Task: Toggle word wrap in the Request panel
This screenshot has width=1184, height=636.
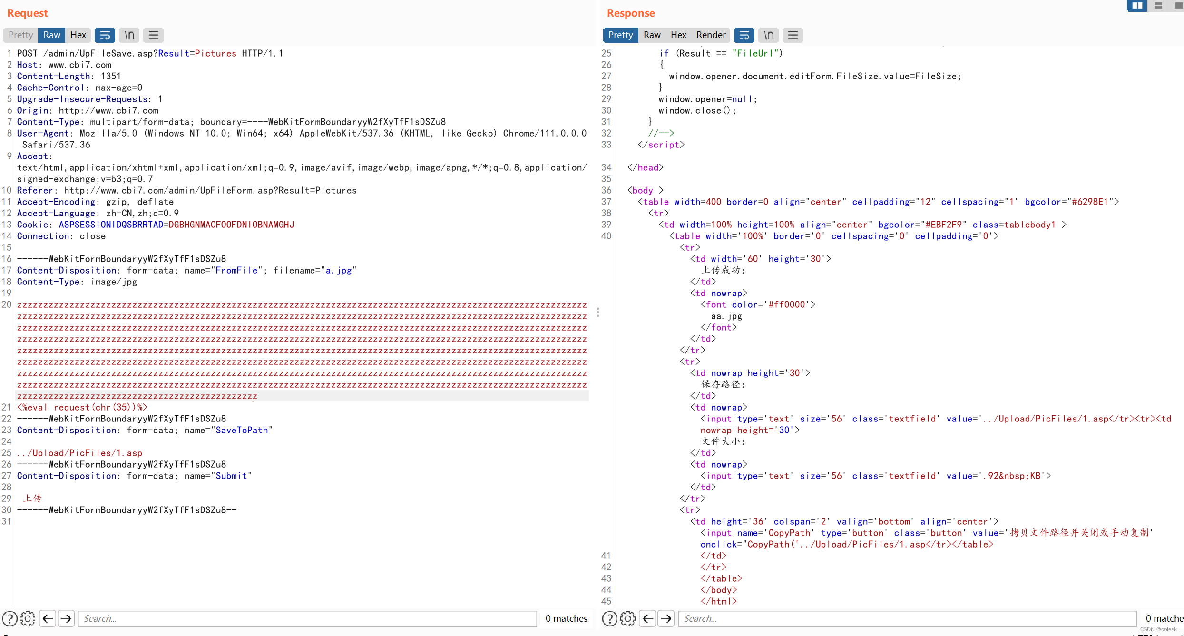Action: coord(105,35)
